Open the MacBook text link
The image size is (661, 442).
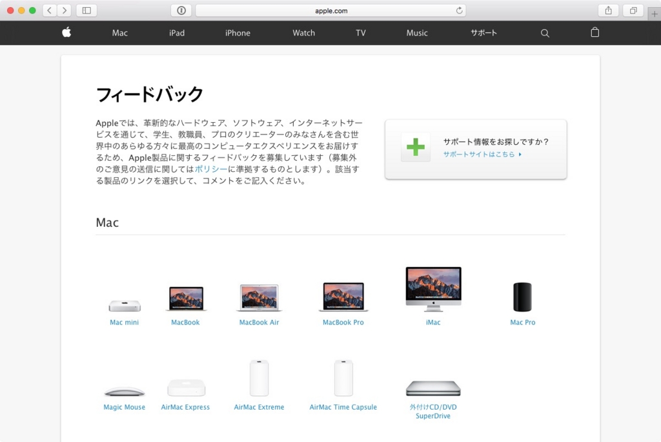point(185,322)
